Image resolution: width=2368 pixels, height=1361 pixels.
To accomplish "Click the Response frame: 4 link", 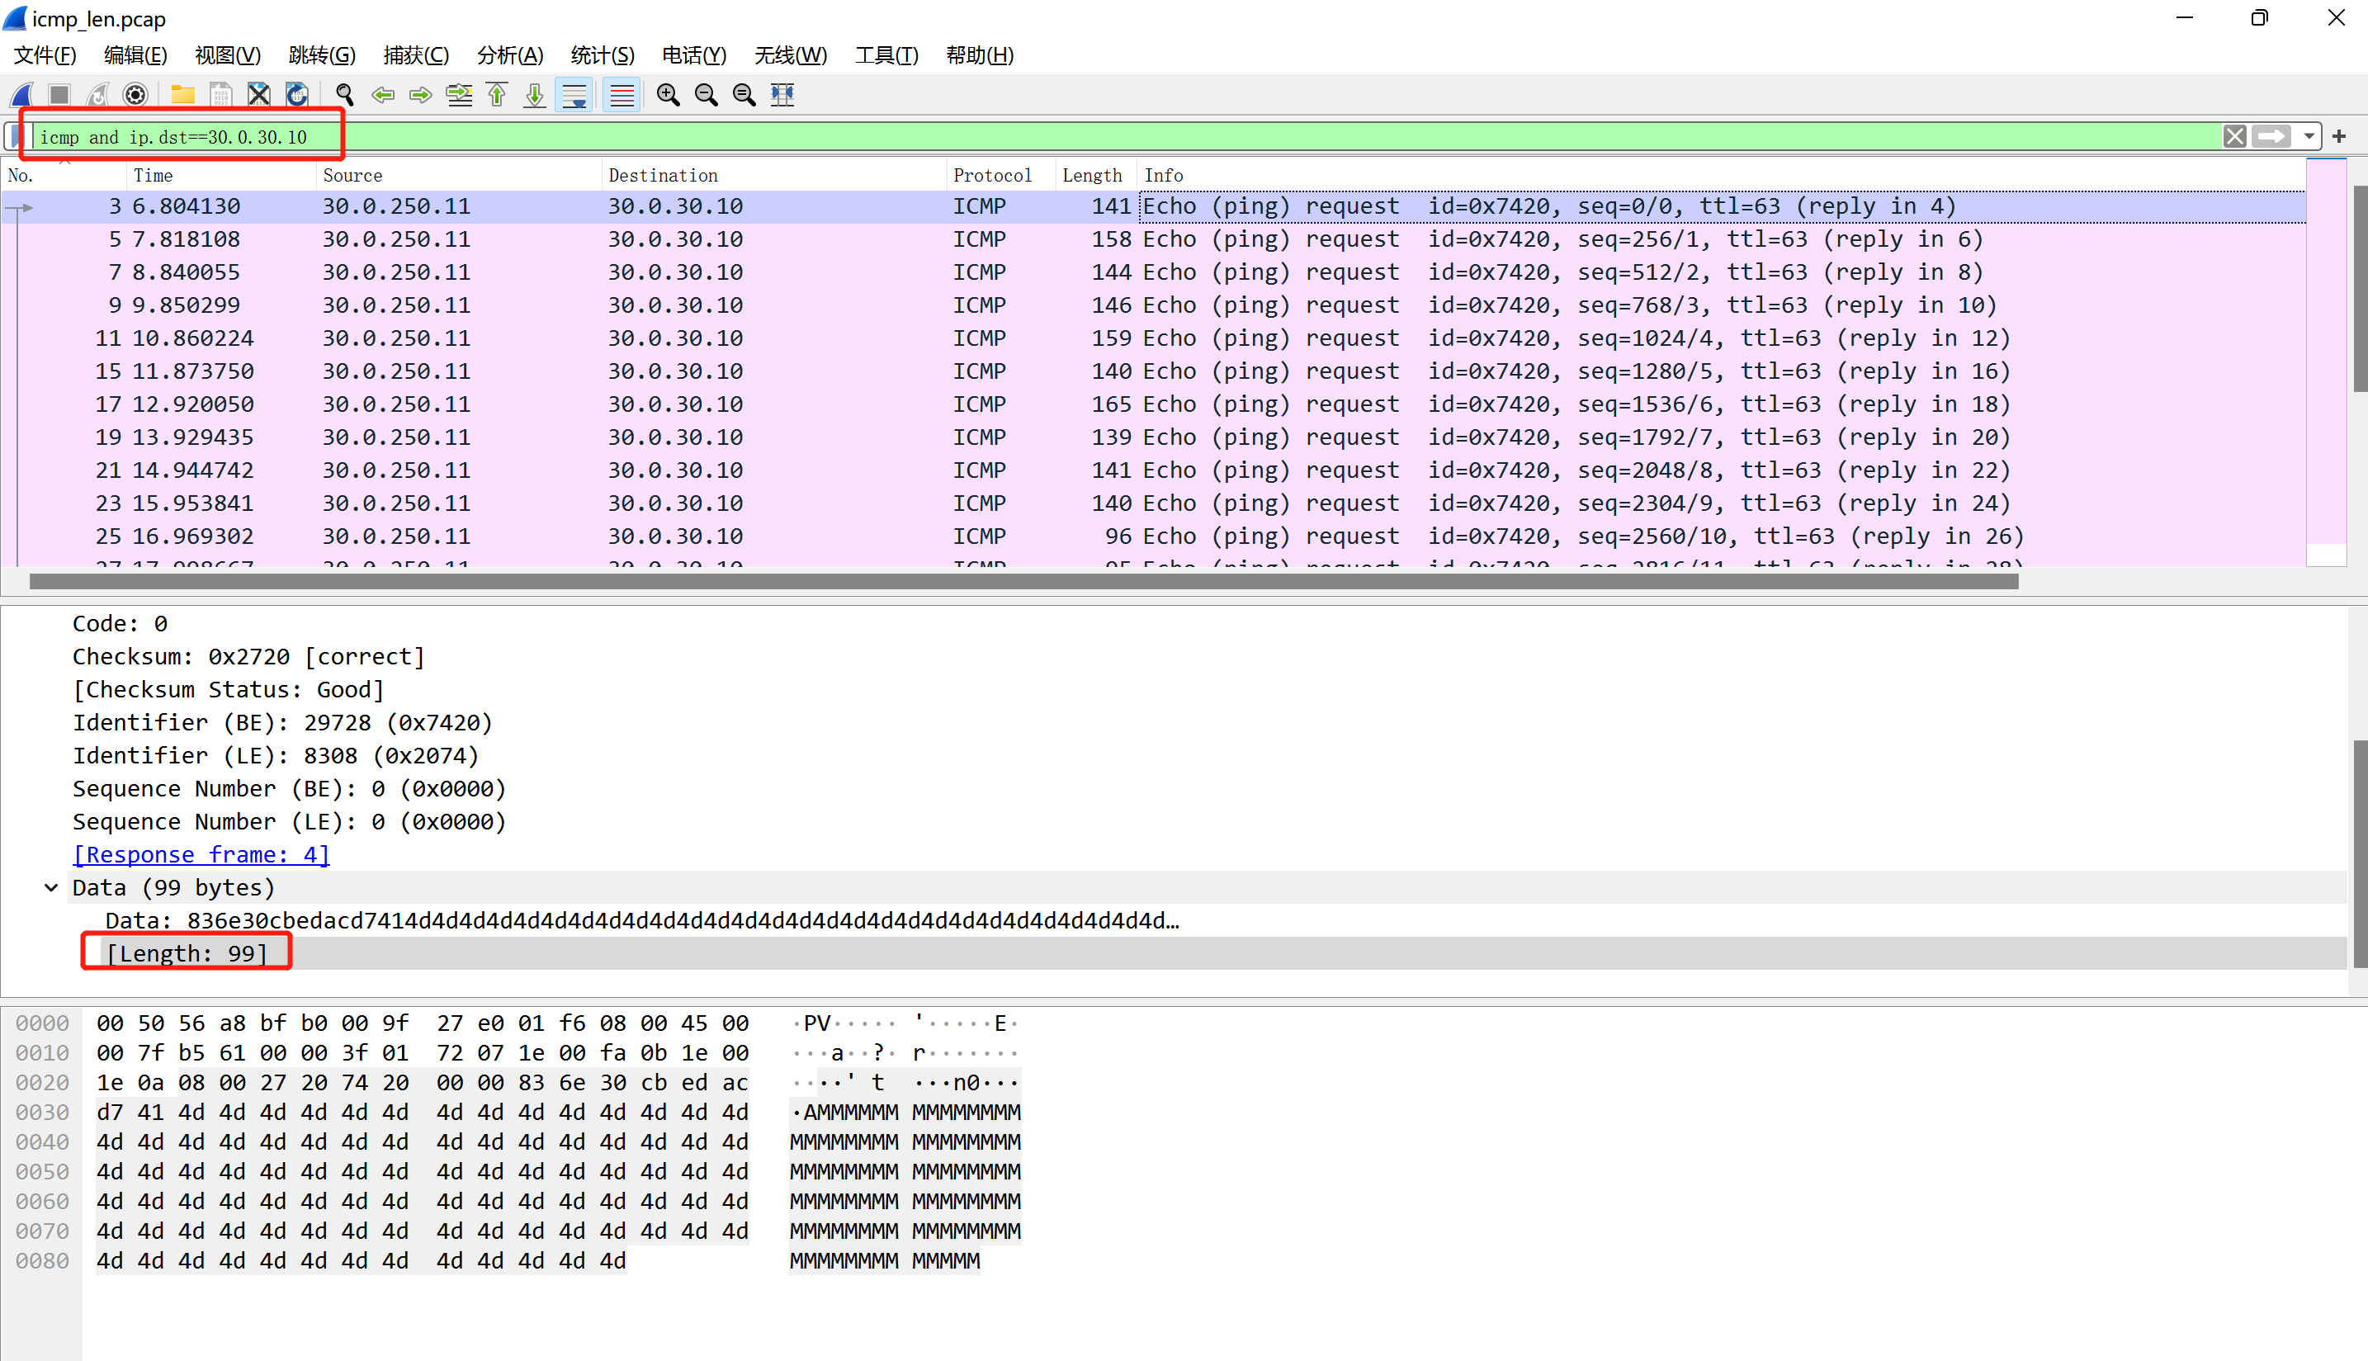I will 201,854.
